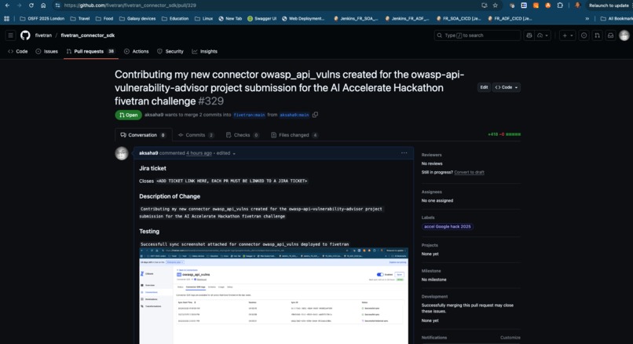Focus the Type / to search field
Screen dimensions: 633x344
(477, 35)
